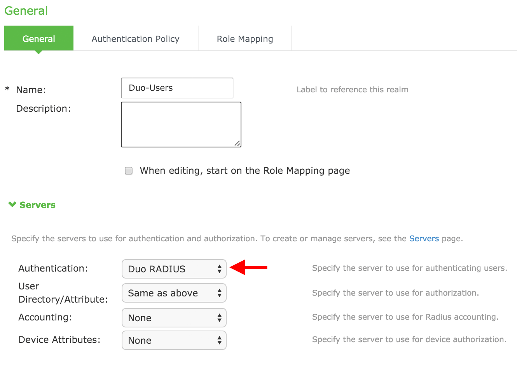Click the 'When editing, start on' checkbox label

pos(245,171)
